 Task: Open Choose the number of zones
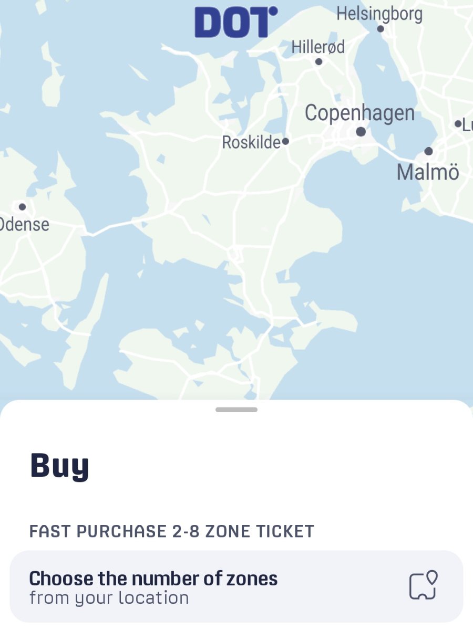point(236,586)
